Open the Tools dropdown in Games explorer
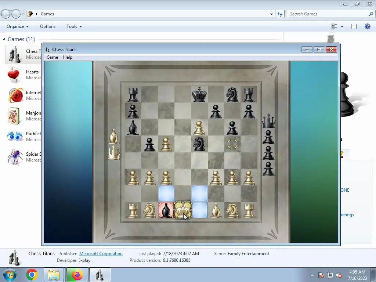The width and height of the screenshot is (376, 282). point(74,26)
